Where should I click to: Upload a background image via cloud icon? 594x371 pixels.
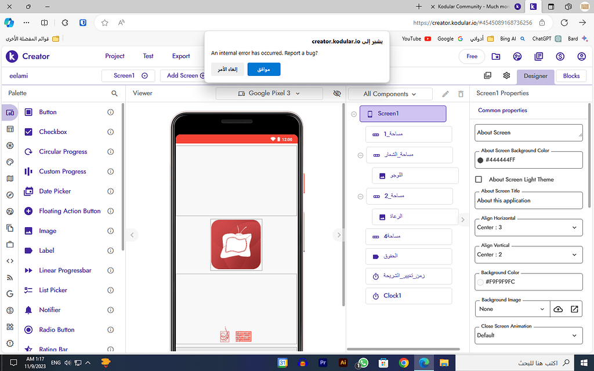tap(558, 309)
